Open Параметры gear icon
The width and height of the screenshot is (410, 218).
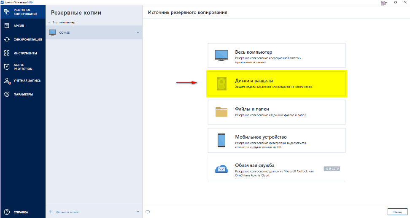[7, 94]
